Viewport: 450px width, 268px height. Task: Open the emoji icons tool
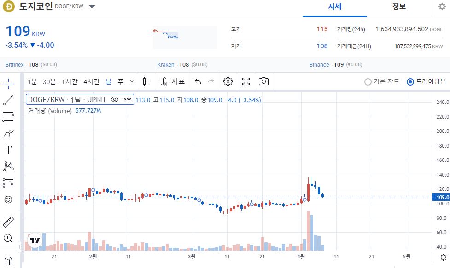[x=9, y=200]
